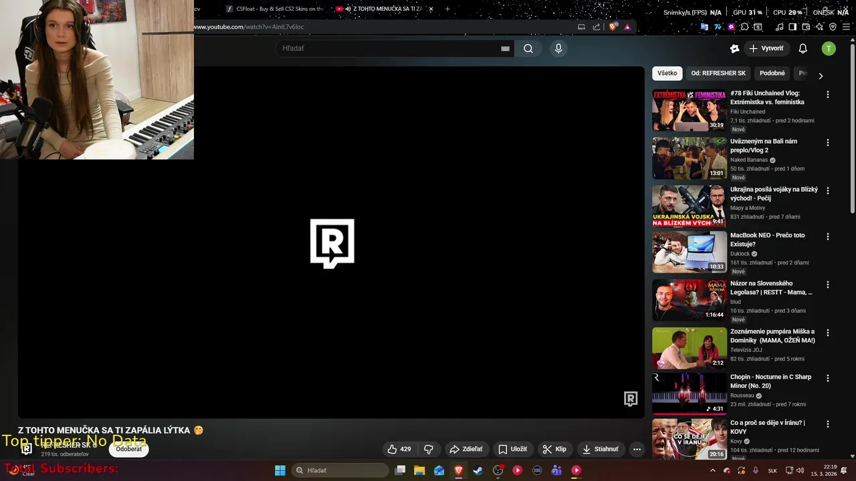Select the Podobné filter chip
Viewport: 856px width, 481px height.
[772, 73]
